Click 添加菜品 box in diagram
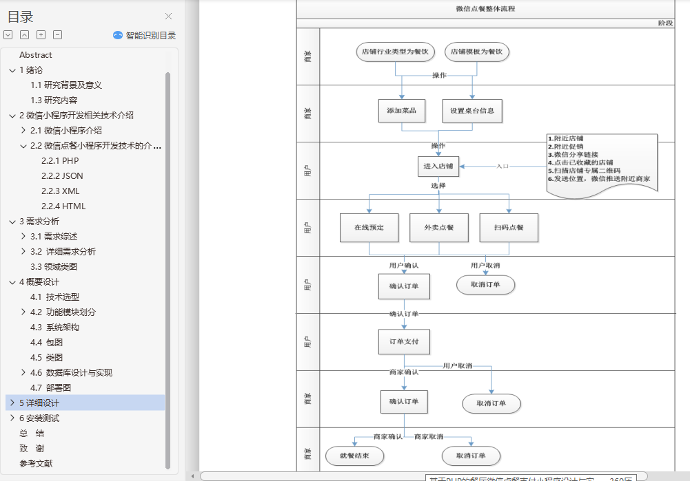This screenshot has width=690, height=481. point(402,111)
